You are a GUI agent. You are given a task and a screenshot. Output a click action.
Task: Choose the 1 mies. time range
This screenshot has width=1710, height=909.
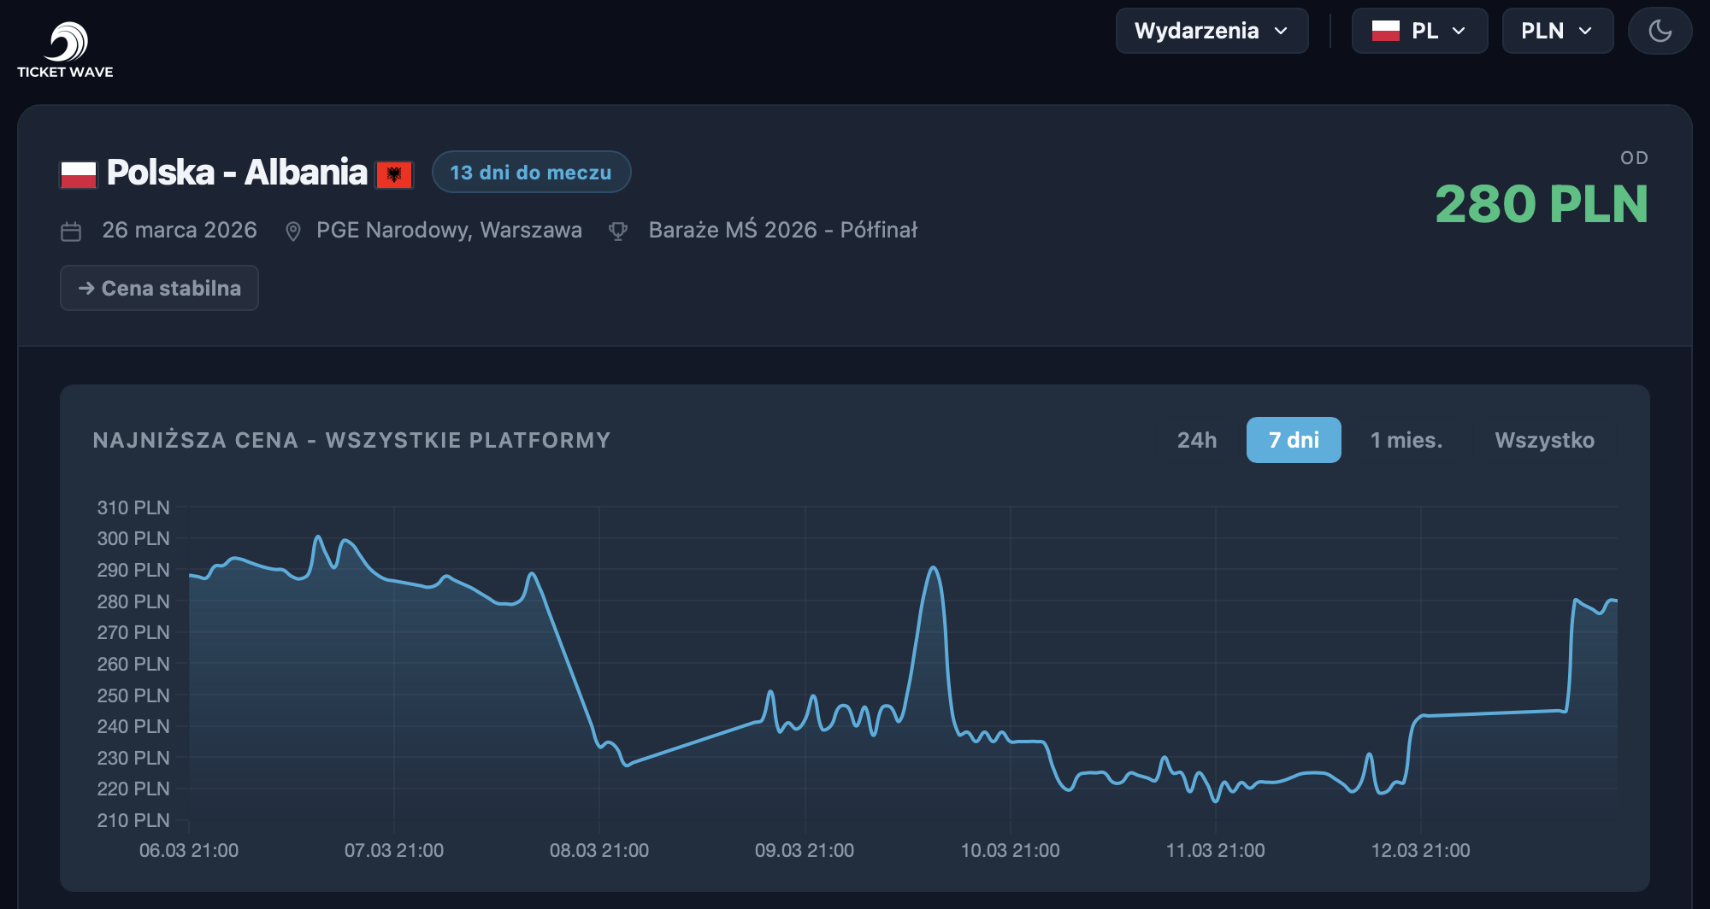(x=1406, y=440)
